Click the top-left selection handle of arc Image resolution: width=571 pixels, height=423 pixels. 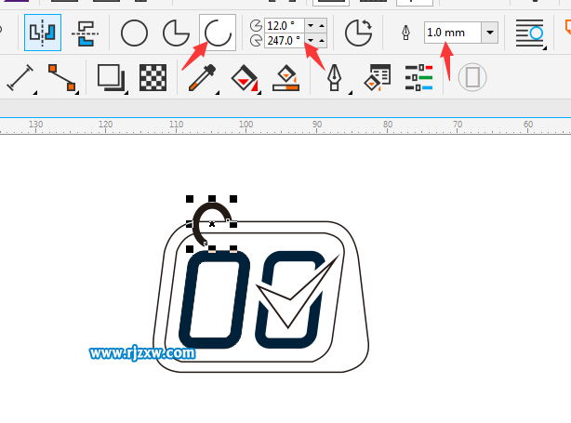[x=190, y=199]
